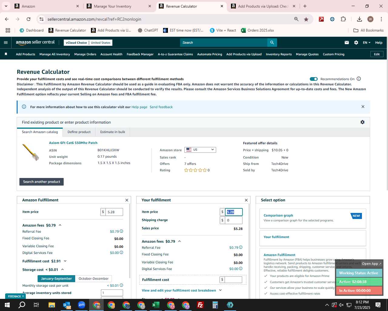Viewport: 388px width, 311px height.
Task: Open a new browser tab
Action: [x=305, y=6]
